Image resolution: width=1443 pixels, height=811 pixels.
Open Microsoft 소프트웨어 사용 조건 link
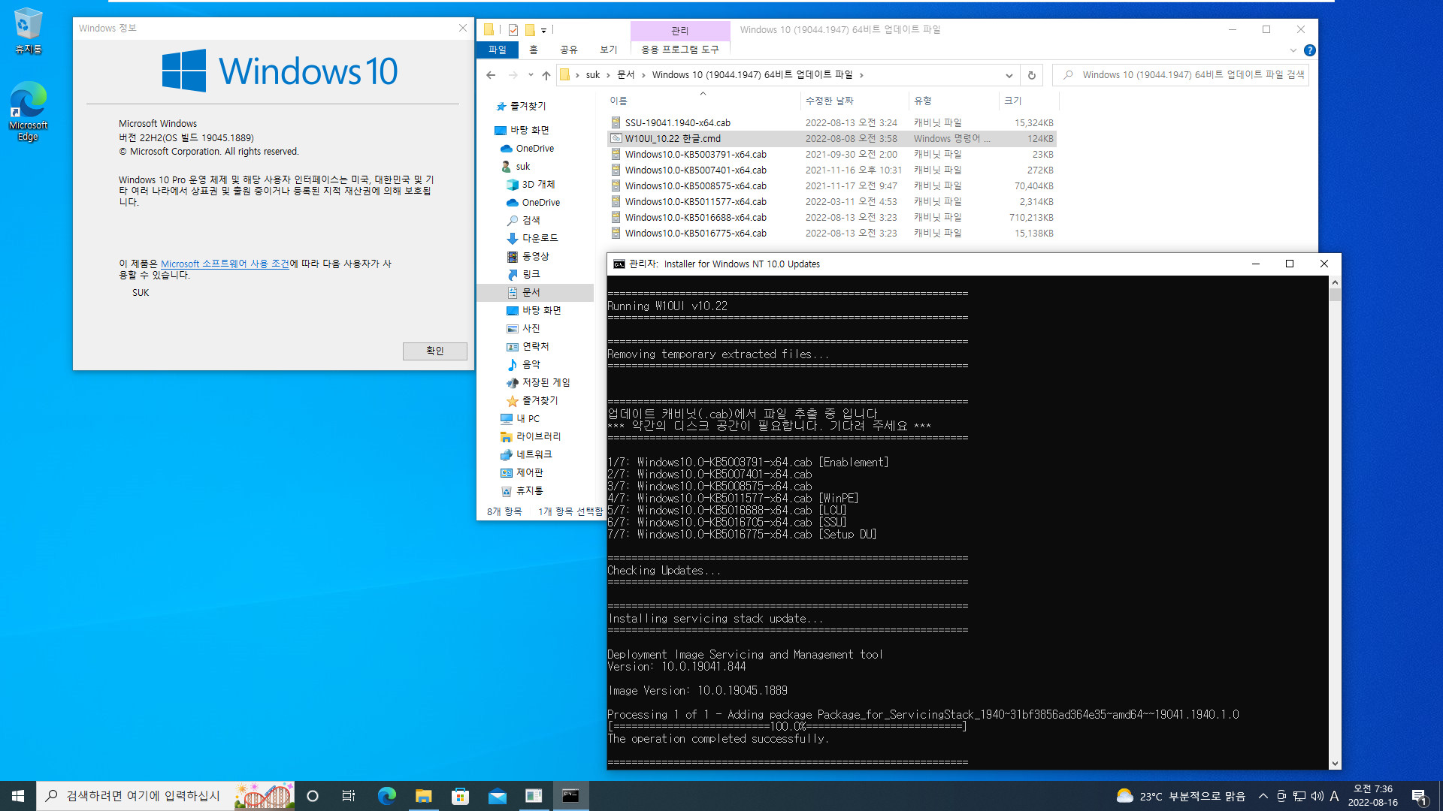point(225,264)
